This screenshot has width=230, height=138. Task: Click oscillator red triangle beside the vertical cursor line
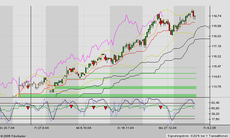pos(28,108)
